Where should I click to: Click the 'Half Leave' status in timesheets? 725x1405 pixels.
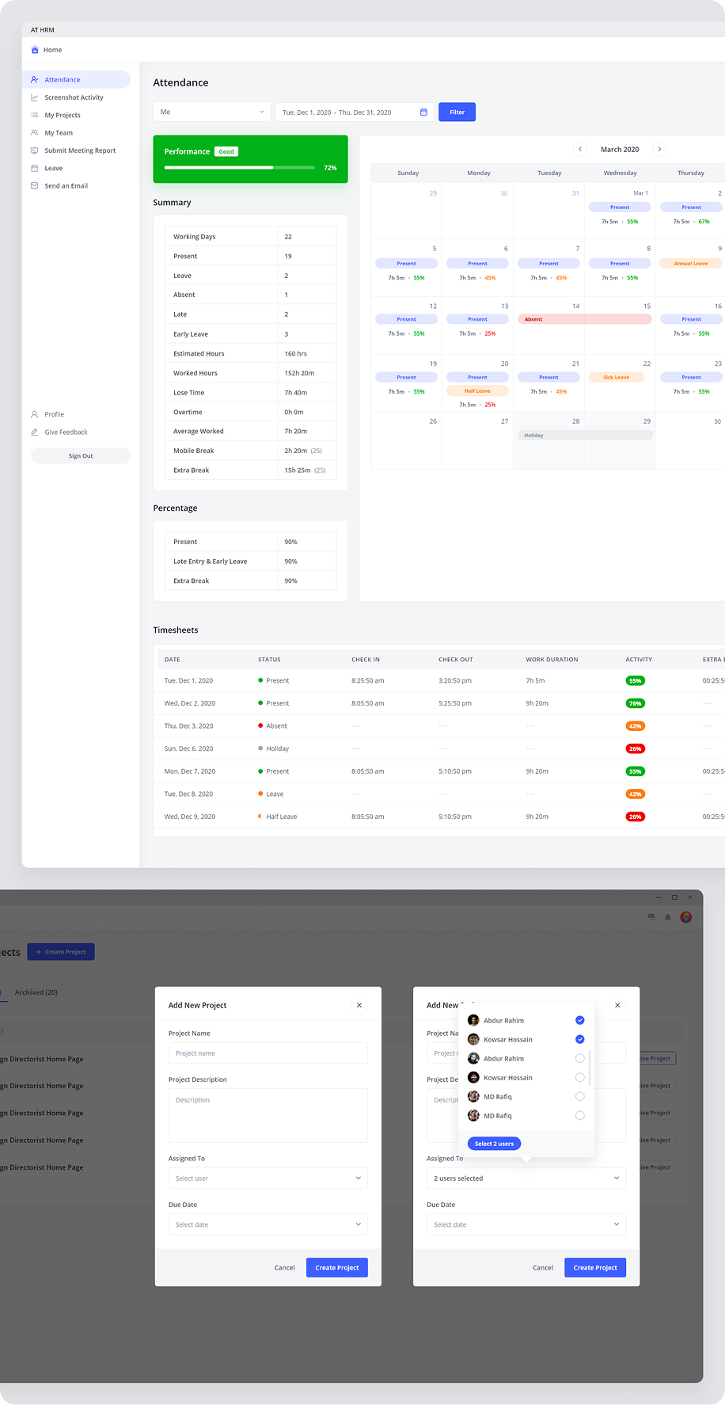(x=281, y=817)
